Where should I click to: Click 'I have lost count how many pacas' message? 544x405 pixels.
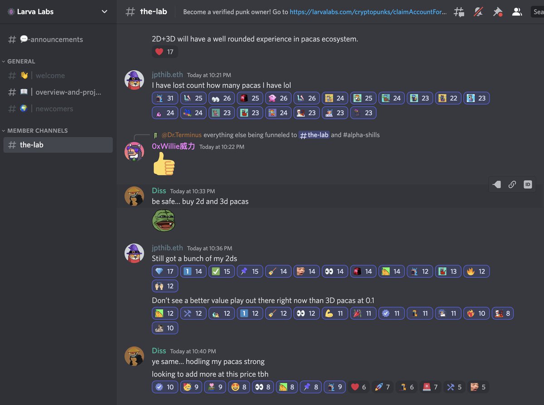[x=221, y=85]
